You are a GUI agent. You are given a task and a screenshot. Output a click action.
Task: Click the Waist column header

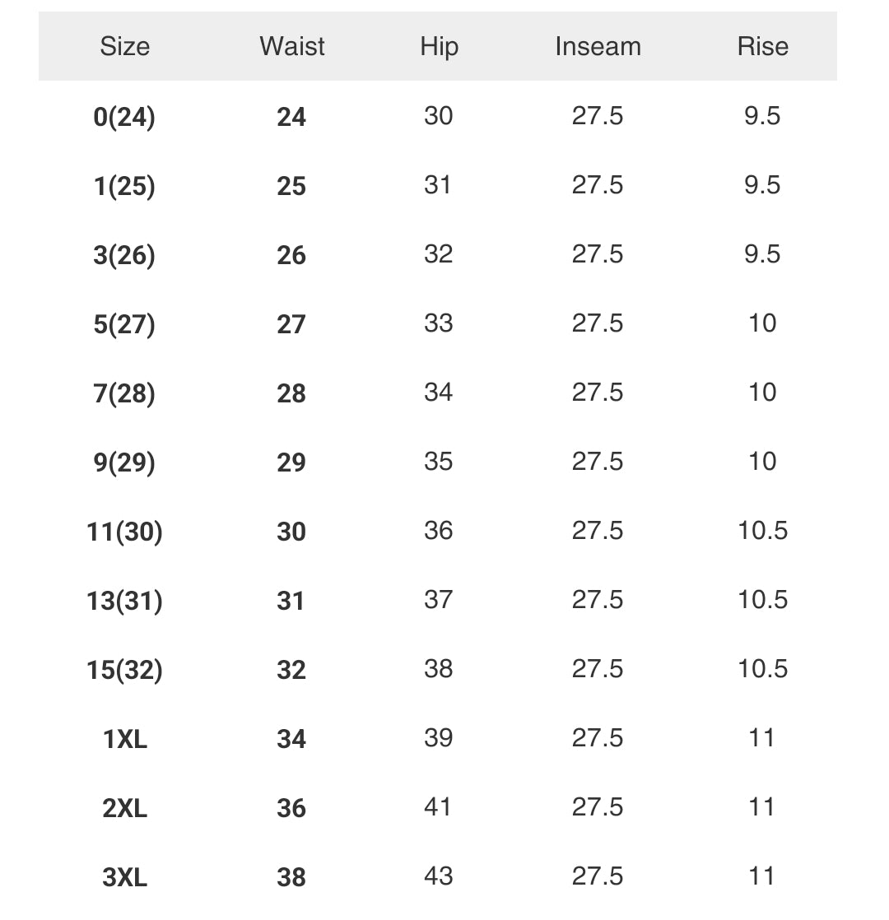click(x=291, y=46)
